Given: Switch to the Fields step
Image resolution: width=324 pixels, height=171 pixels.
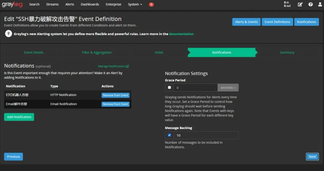Looking at the screenshot, I should pyautogui.click(x=159, y=52).
